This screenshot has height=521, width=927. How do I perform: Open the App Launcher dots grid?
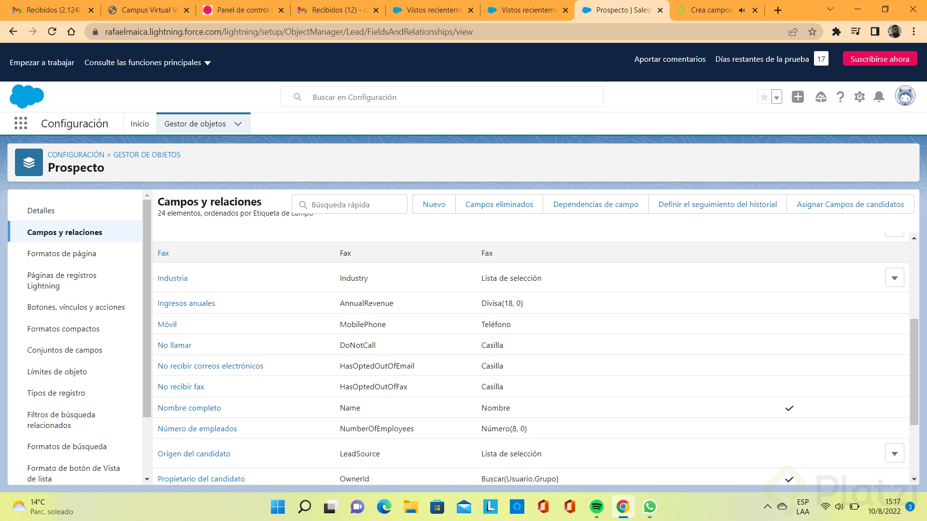(20, 123)
